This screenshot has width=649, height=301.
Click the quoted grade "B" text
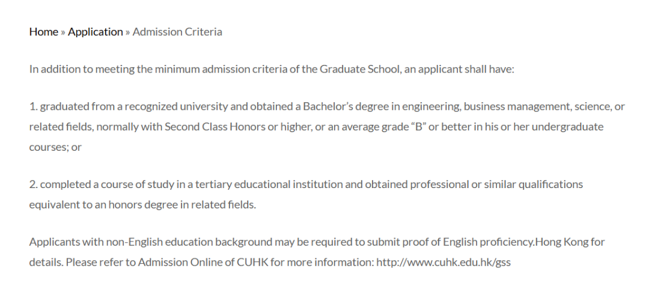coord(418,127)
